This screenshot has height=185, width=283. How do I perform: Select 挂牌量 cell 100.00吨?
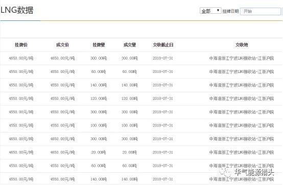99,125
